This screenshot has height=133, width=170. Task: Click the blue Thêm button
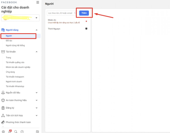pyautogui.click(x=84, y=13)
